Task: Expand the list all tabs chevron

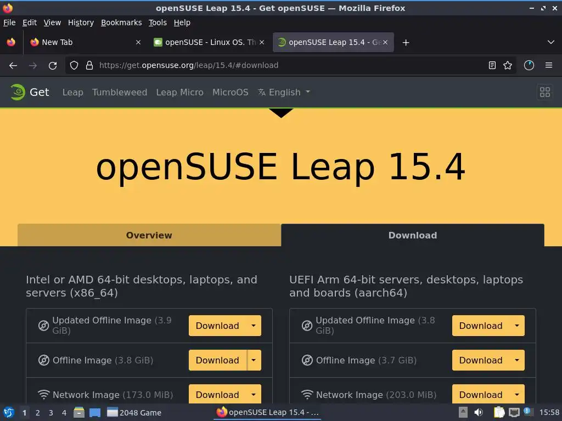Action: tap(551, 42)
